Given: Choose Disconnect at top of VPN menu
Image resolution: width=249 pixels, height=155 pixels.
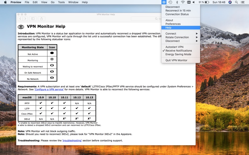Looking at the screenshot, I should pyautogui.click(x=181, y=7).
